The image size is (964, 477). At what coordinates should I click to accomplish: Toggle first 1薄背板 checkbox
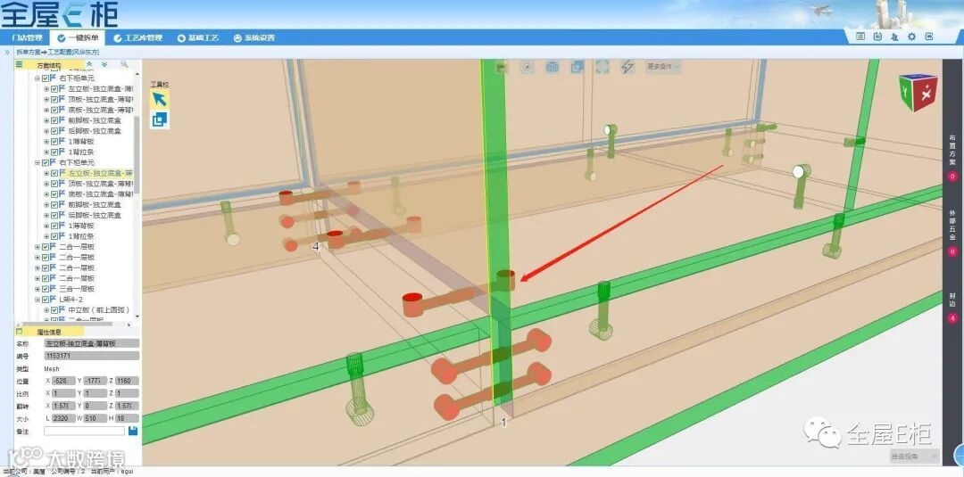[54, 141]
